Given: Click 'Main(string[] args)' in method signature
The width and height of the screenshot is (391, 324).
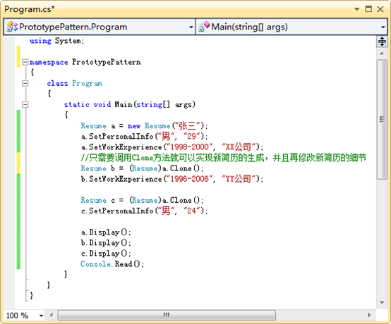Looking at the screenshot, I should point(155,104).
